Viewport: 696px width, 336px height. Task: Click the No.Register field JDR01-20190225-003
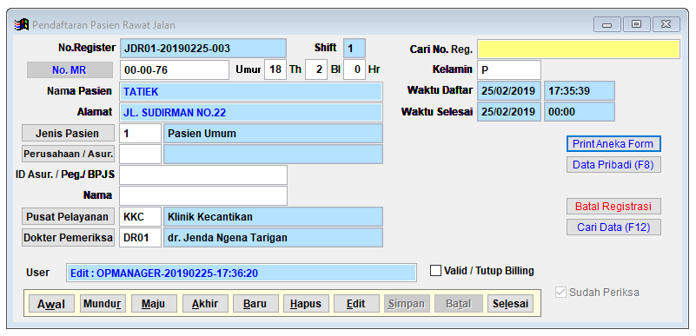pos(203,49)
